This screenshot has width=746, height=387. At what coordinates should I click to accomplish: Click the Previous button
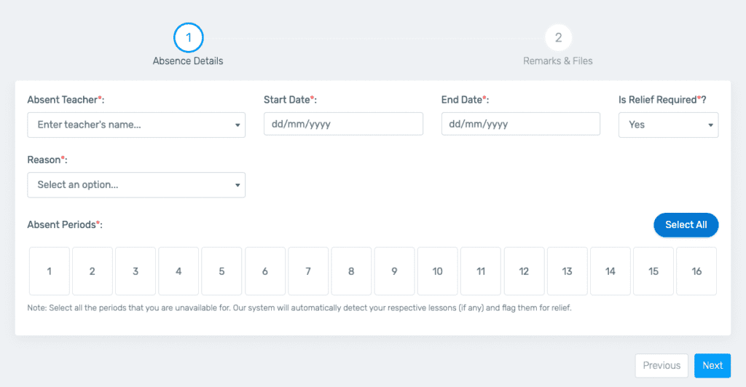[661, 366]
